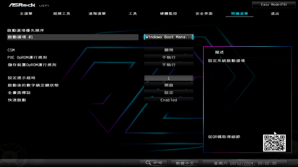Click the 設定系統啟動選項 description text
This screenshot has height=167, width=298.
click(226, 61)
